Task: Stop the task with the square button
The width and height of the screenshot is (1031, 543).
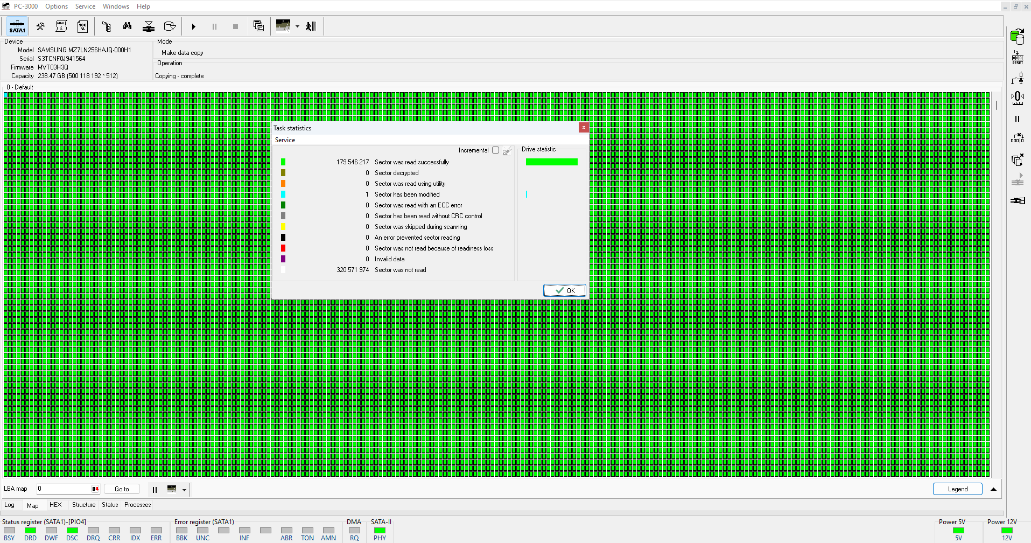Action: pyautogui.click(x=235, y=26)
